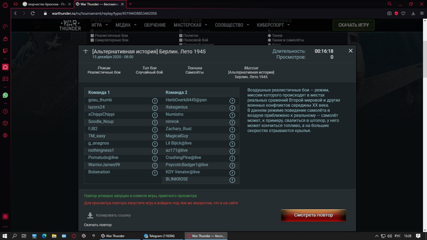The height and width of the screenshot is (240, 427).
Task: Click the report icon for BLINKROSE
Action: click(x=233, y=180)
